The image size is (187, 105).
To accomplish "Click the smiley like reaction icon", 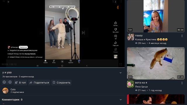I will [x=4, y=82].
